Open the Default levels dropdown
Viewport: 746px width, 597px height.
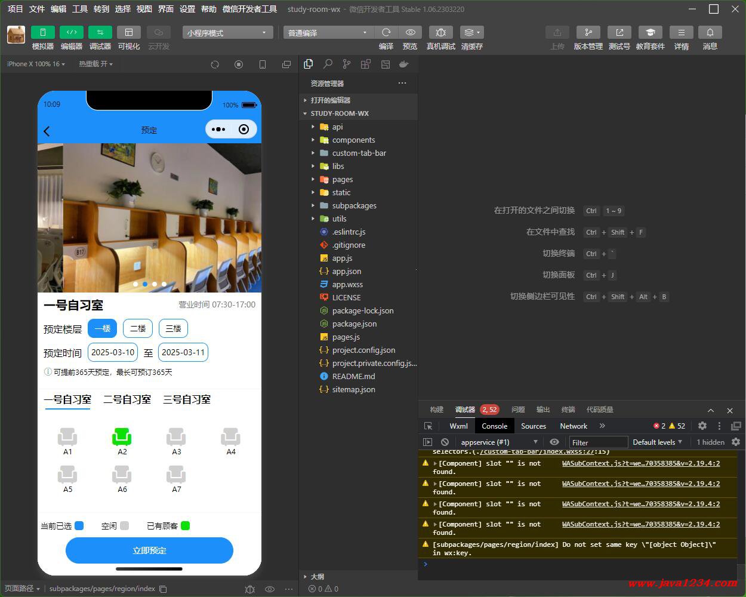[x=657, y=442]
